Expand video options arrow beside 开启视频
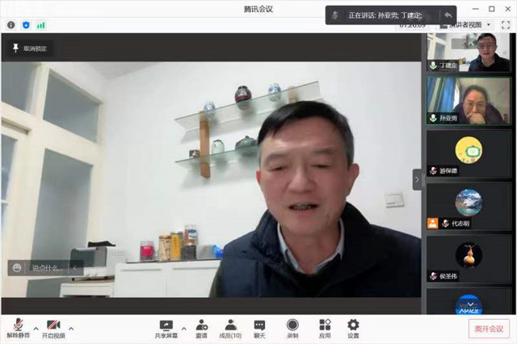Screen dimensions: 517x344 (71, 329)
